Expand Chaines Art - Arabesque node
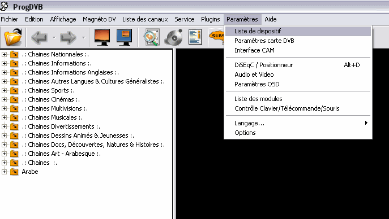 tap(4, 154)
